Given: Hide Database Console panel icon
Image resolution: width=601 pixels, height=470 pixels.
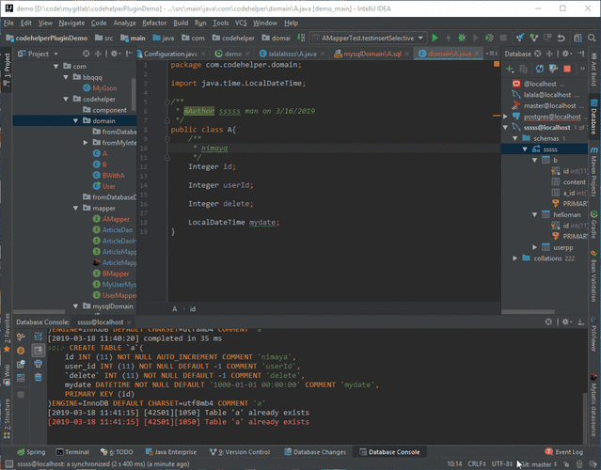Looking at the screenshot, I should coord(580,321).
